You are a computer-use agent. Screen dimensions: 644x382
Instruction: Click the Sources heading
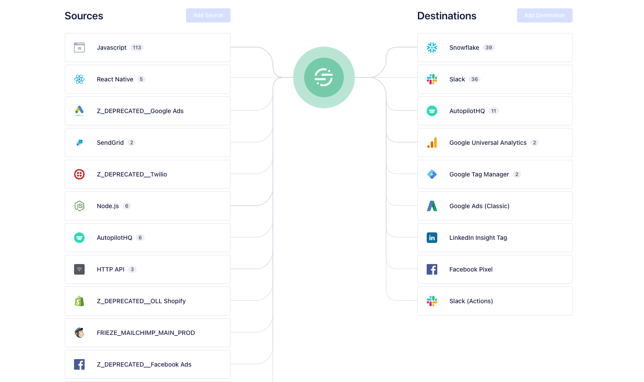coord(84,16)
